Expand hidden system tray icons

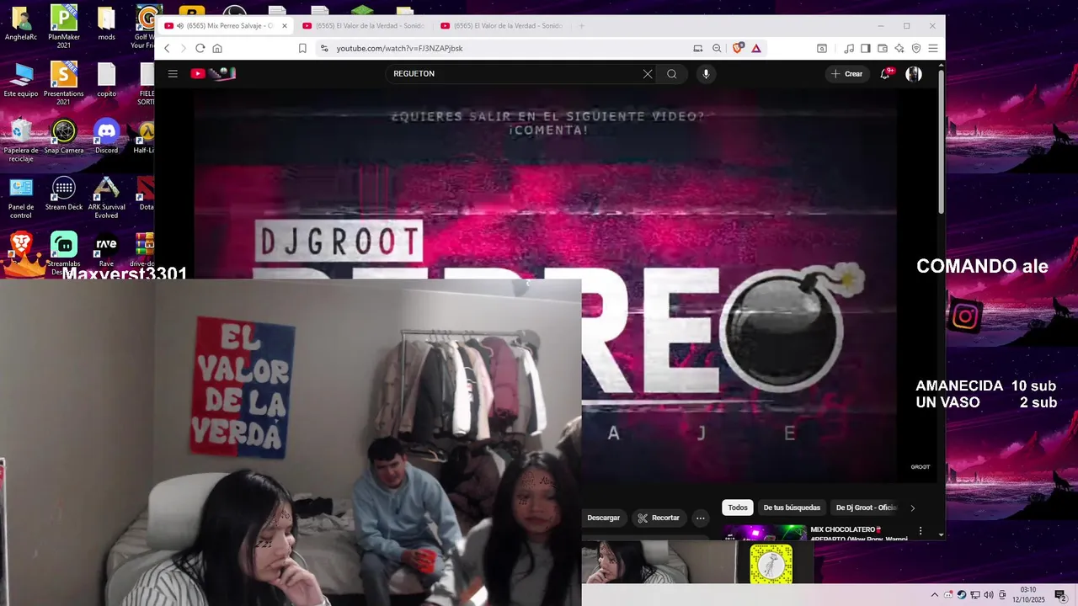934,595
